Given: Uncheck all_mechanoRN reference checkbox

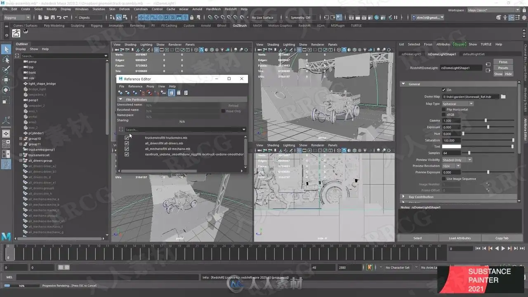Looking at the screenshot, I should click(127, 148).
